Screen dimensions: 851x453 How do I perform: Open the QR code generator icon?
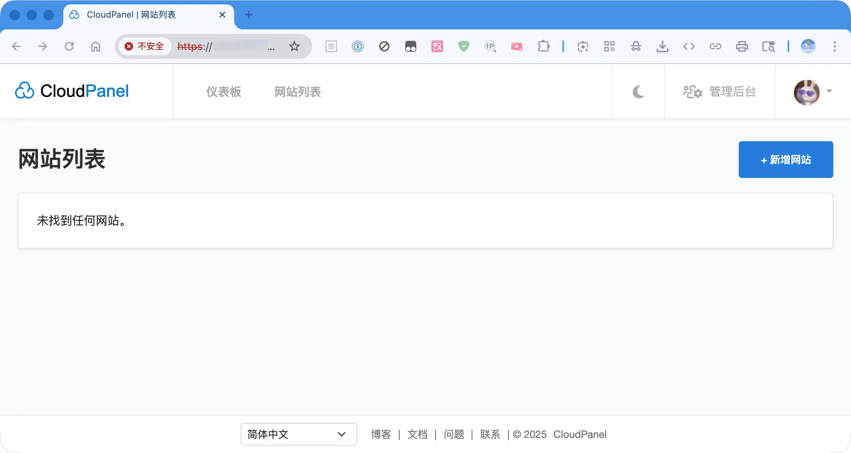609,46
